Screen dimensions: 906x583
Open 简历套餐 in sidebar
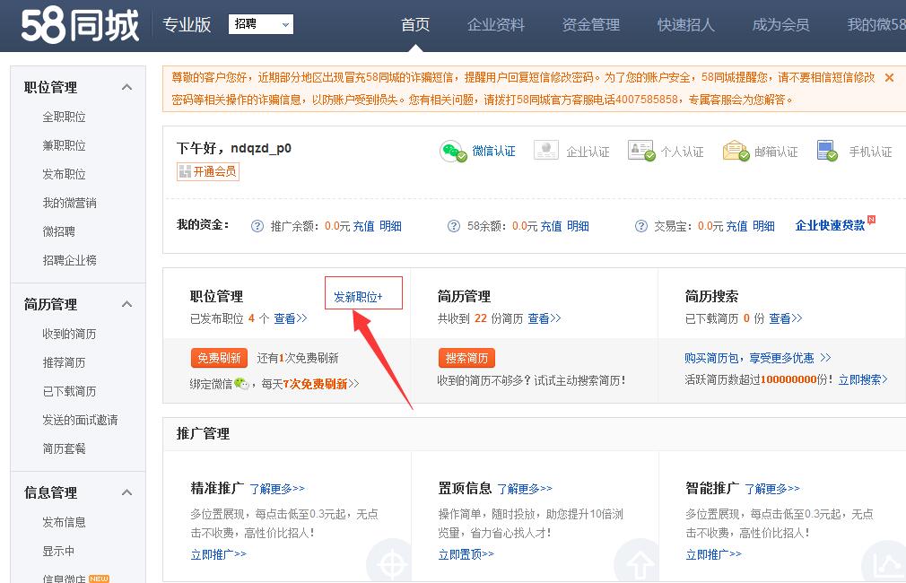(64, 448)
